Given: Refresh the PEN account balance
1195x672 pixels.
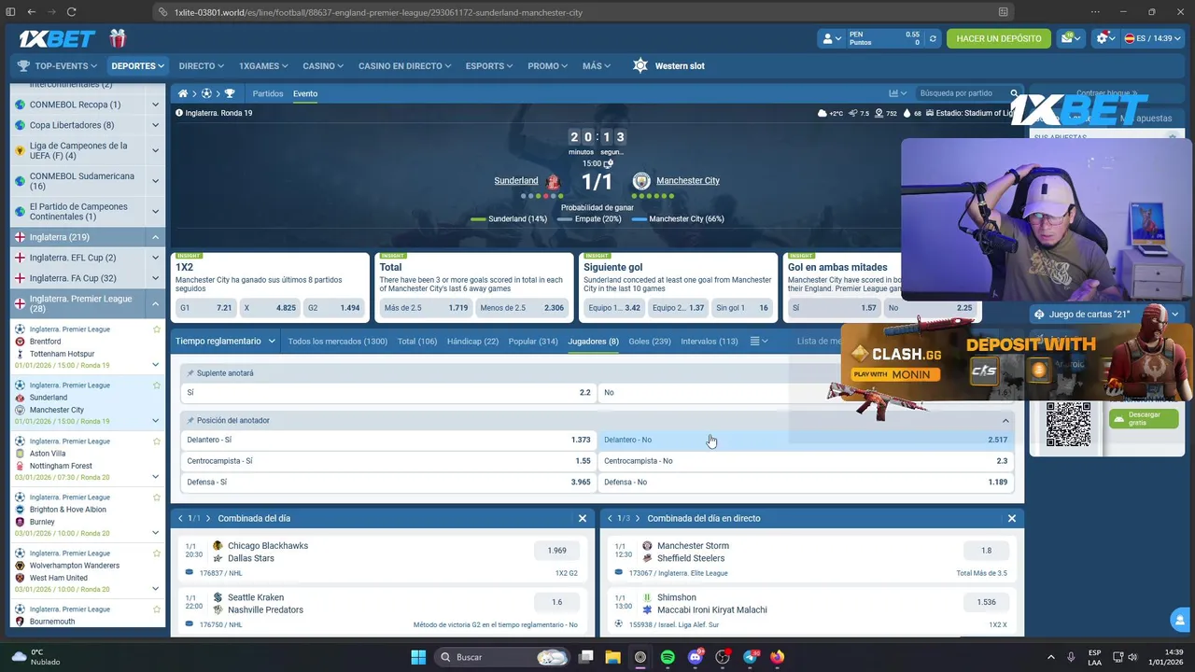Looking at the screenshot, I should click(x=932, y=38).
